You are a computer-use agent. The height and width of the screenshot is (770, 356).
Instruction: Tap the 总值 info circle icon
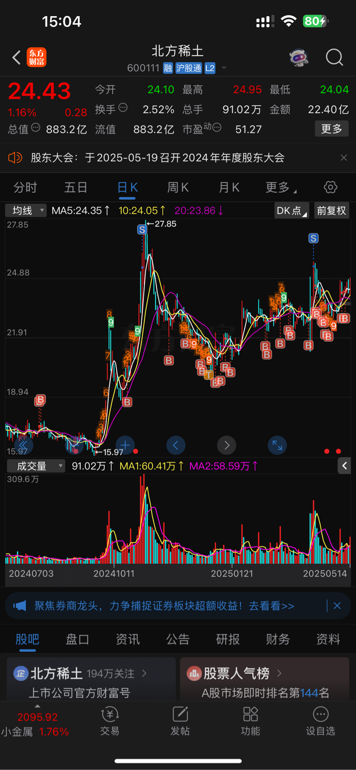[x=36, y=127]
